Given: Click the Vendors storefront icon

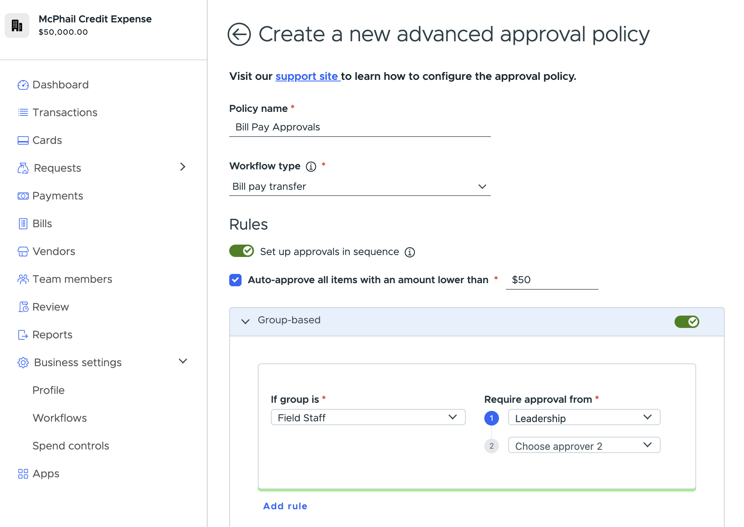Looking at the screenshot, I should click(x=23, y=252).
